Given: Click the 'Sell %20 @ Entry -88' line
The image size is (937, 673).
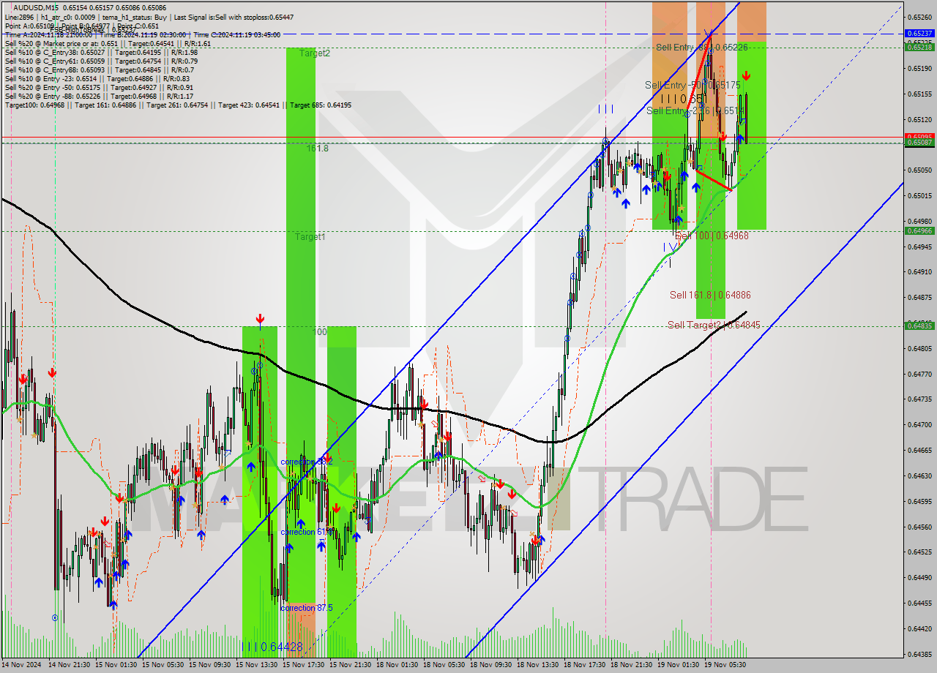Looking at the screenshot, I should [99, 97].
